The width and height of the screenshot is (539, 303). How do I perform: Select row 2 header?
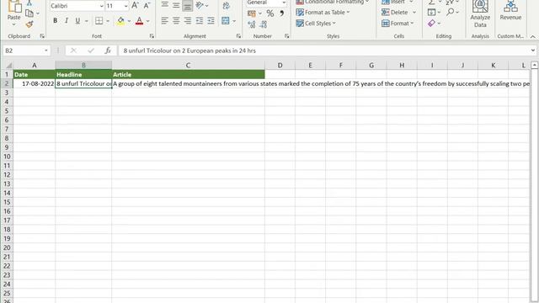coord(7,83)
